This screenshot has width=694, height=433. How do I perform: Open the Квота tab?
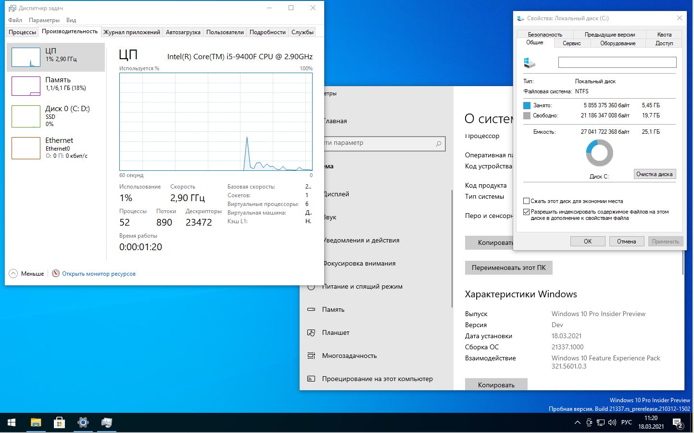pos(664,35)
